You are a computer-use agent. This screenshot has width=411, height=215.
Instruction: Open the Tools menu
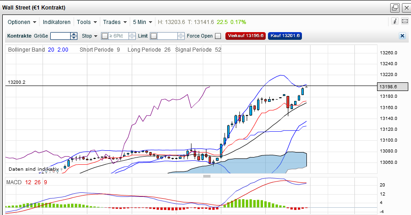click(86, 22)
